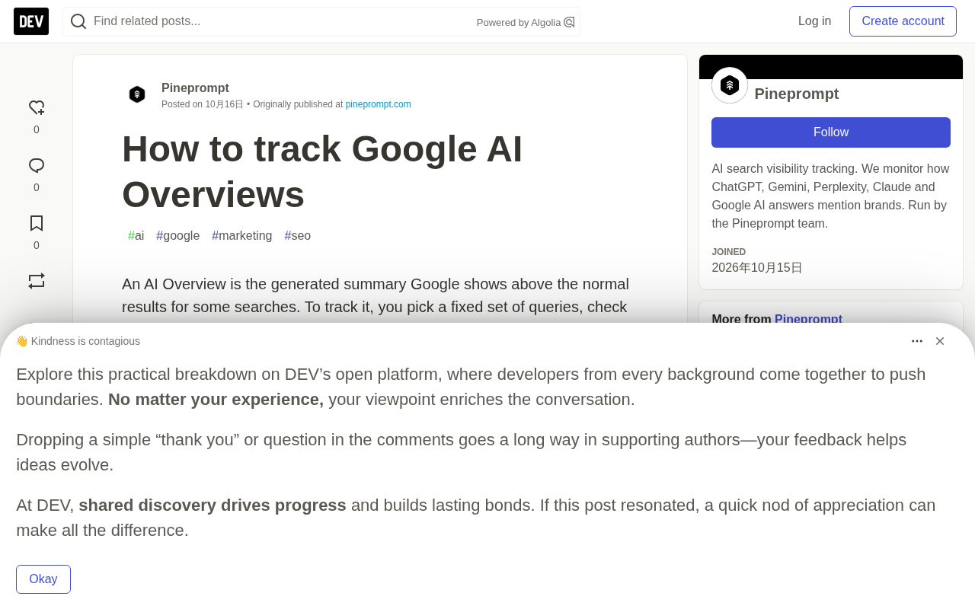Open the #seo tag
The image size is (975, 609).
coord(298,236)
